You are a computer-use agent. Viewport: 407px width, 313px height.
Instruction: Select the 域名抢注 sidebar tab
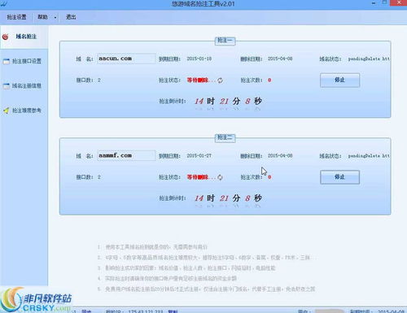(x=24, y=37)
